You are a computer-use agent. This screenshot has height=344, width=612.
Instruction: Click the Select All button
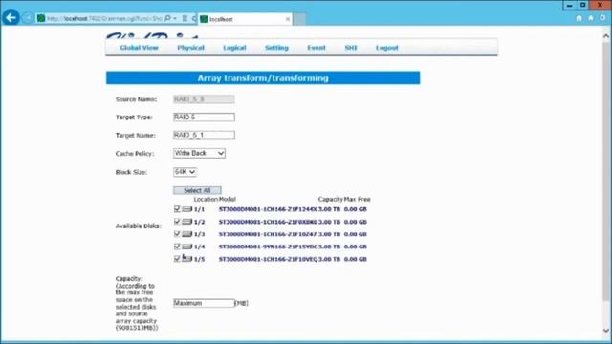[x=197, y=190]
